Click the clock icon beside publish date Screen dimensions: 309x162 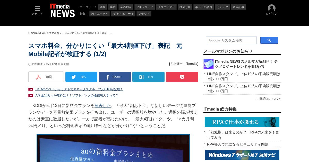(x=30, y=64)
